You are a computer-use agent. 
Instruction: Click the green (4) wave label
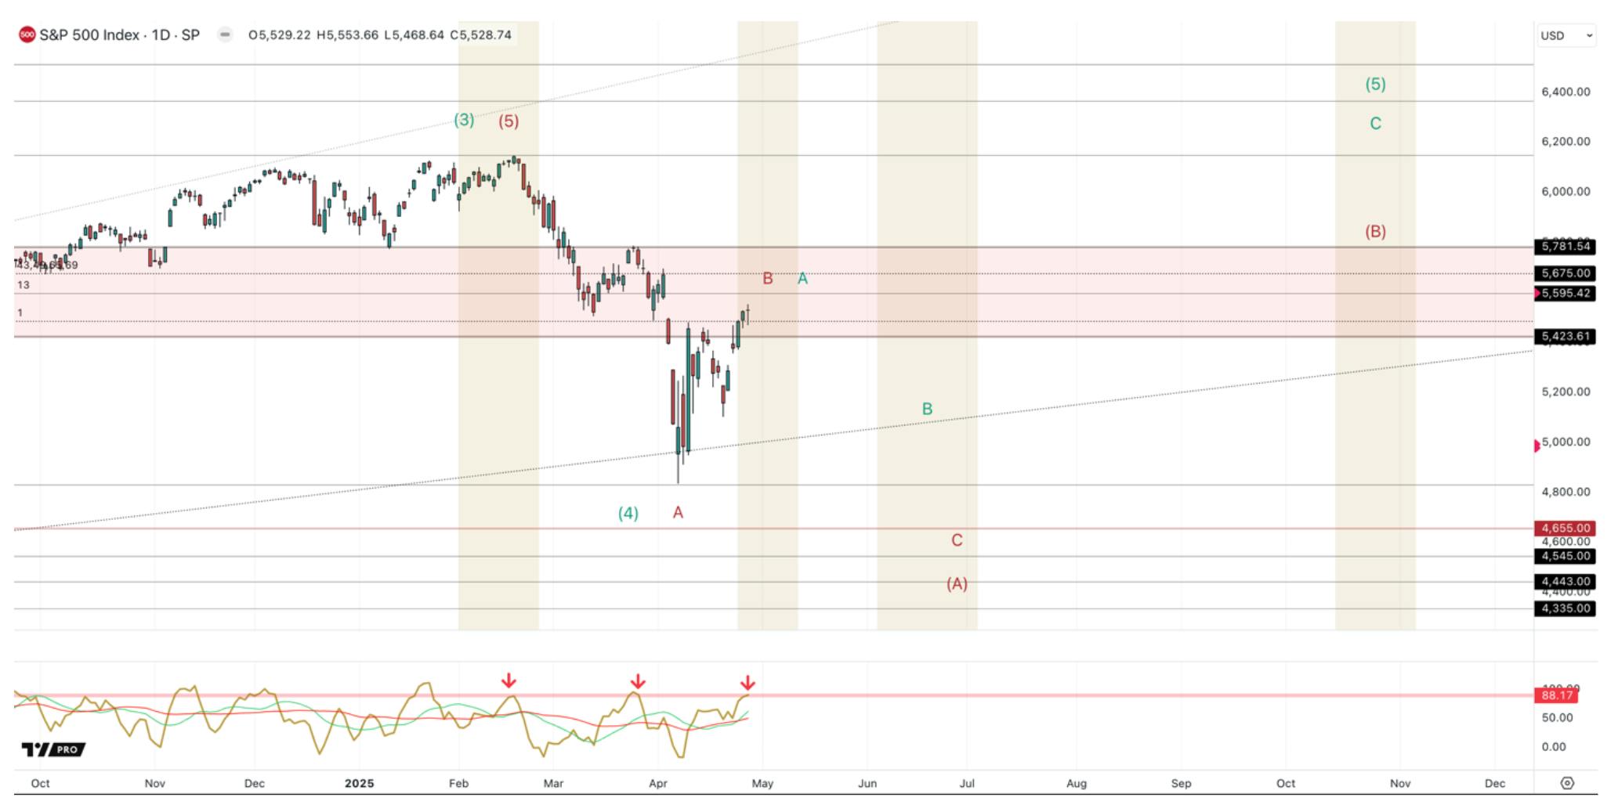pyautogui.click(x=628, y=514)
